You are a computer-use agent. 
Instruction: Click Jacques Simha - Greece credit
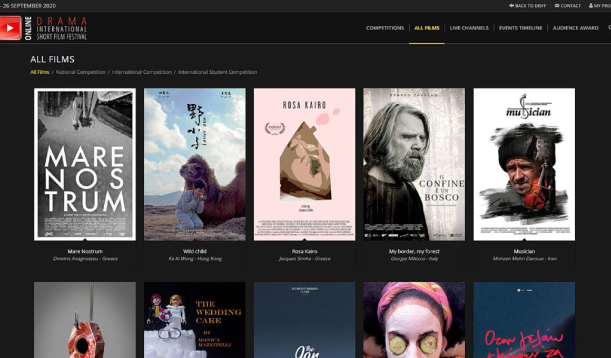coord(304,258)
